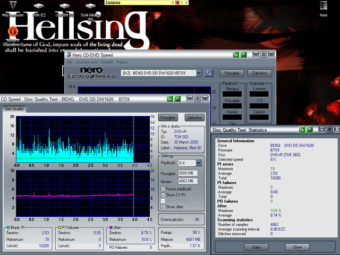This screenshot has height=255, width=340.
Task: Click the cyan Błędy PI color swatch
Action: 8,227
